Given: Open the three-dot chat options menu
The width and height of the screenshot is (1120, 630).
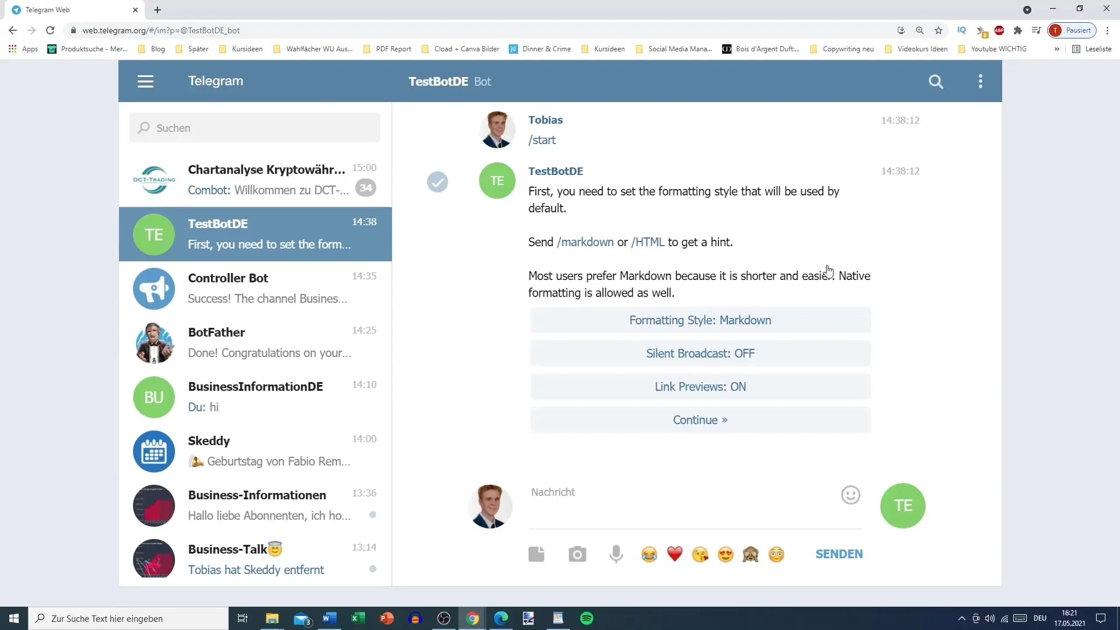Looking at the screenshot, I should coord(981,81).
